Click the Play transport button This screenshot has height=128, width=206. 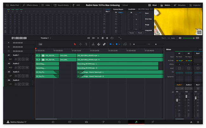pos(98,38)
